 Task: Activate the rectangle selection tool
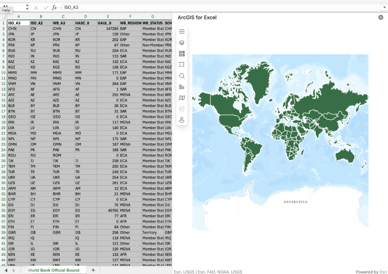182,65
